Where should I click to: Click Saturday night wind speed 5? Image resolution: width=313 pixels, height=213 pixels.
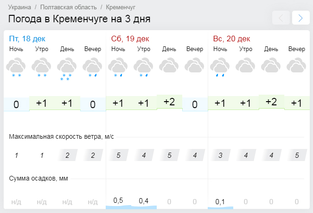(x=118, y=155)
